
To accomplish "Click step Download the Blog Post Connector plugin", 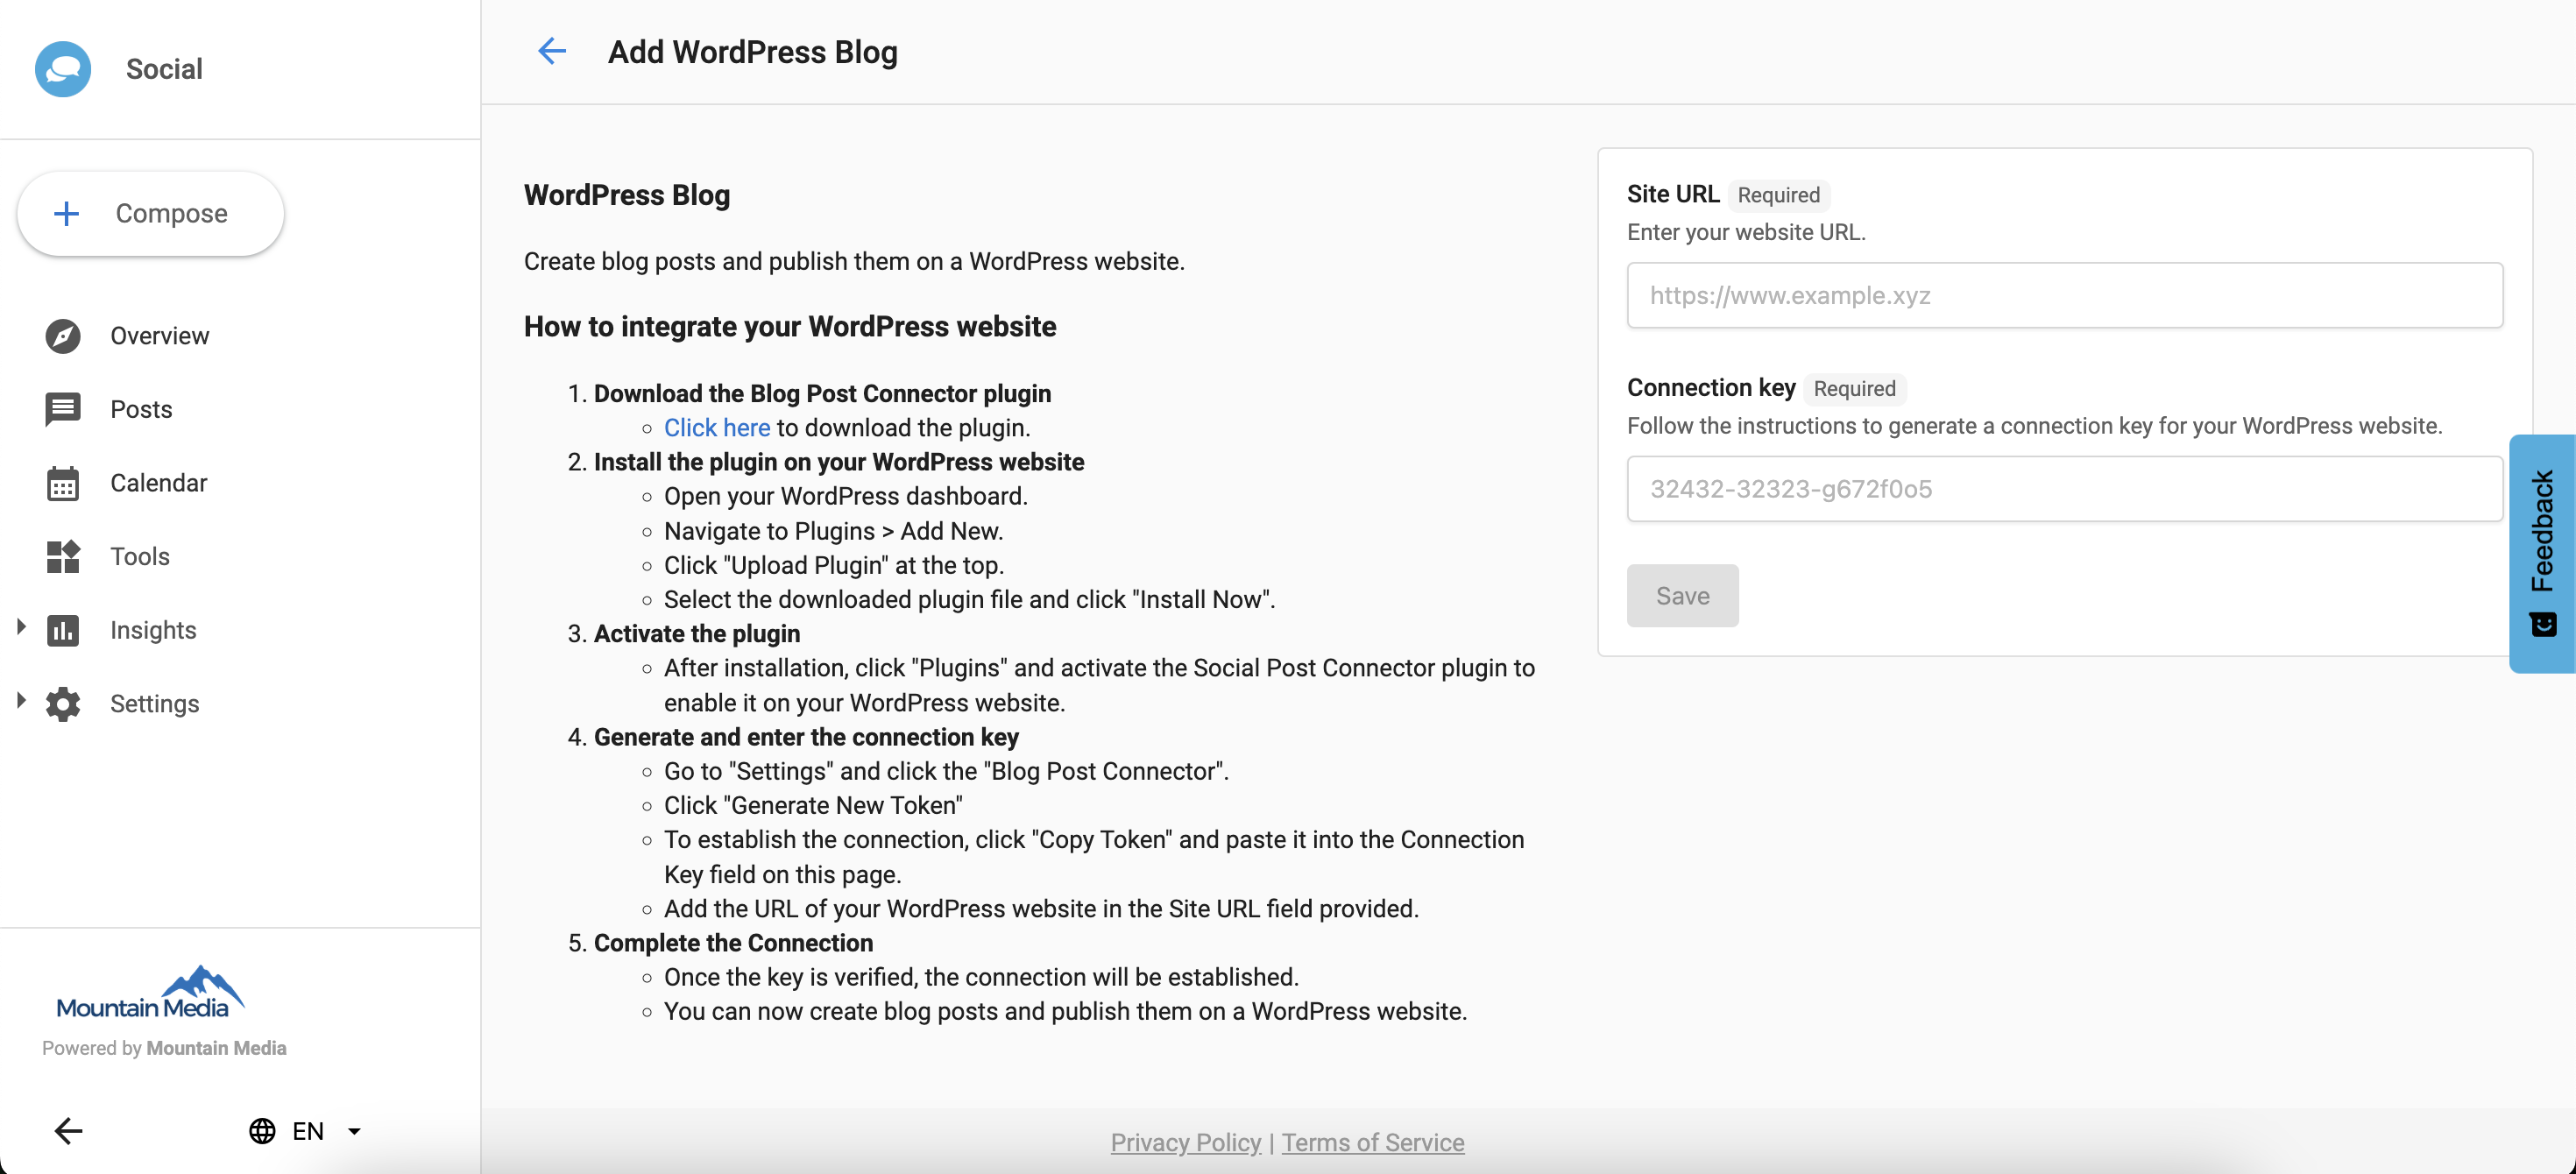I will click(x=822, y=394).
